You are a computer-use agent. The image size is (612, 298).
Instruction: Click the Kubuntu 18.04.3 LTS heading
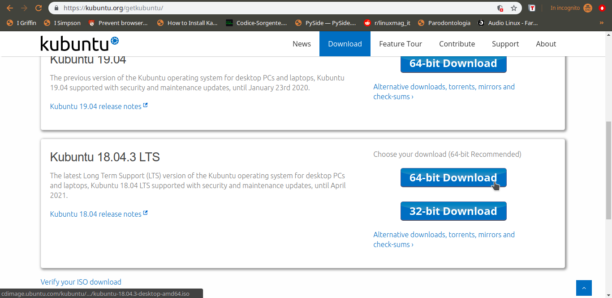point(105,157)
